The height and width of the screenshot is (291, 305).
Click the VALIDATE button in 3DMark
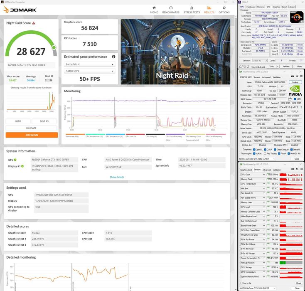(31, 128)
